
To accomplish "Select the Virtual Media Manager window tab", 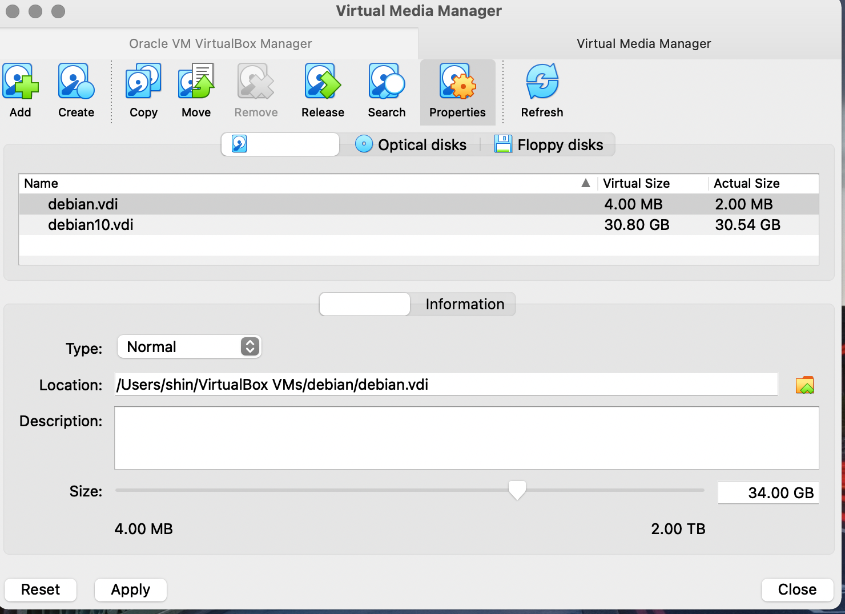I will 643,43.
